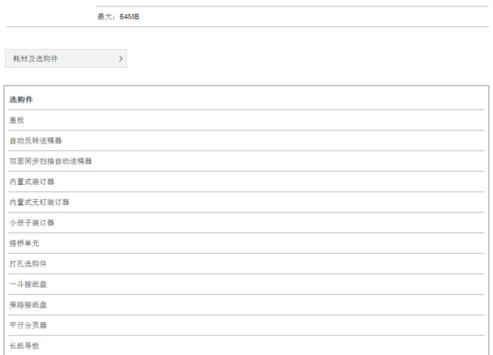Expand the 耗材及选购件 section button

click(x=65, y=59)
